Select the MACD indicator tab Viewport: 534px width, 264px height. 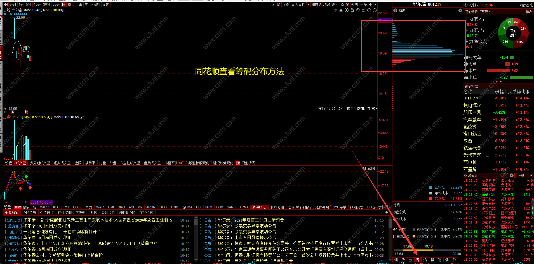pyautogui.click(x=44, y=207)
